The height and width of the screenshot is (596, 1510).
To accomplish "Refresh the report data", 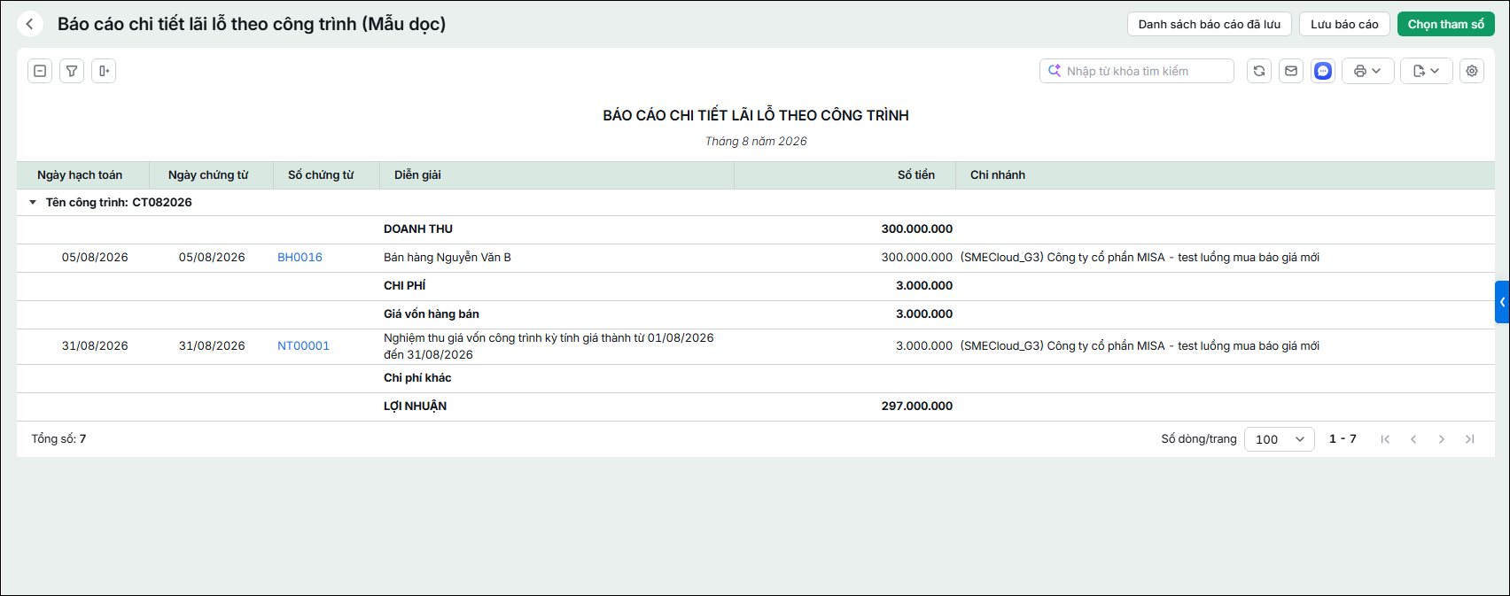I will (x=1259, y=71).
